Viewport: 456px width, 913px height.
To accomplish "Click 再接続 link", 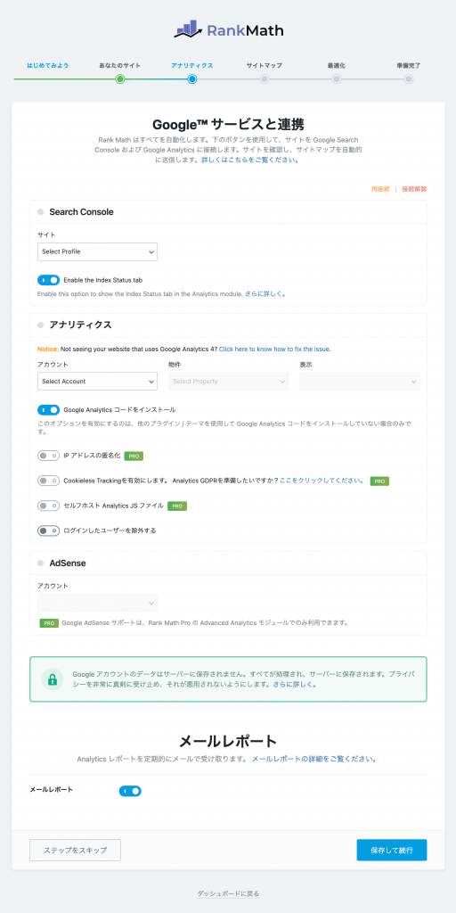I will tap(380, 189).
